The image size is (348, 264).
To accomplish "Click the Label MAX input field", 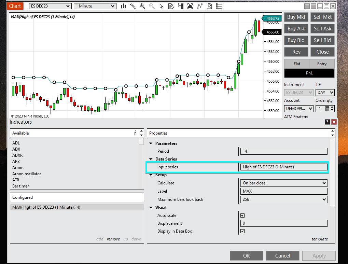I will (x=284, y=191).
